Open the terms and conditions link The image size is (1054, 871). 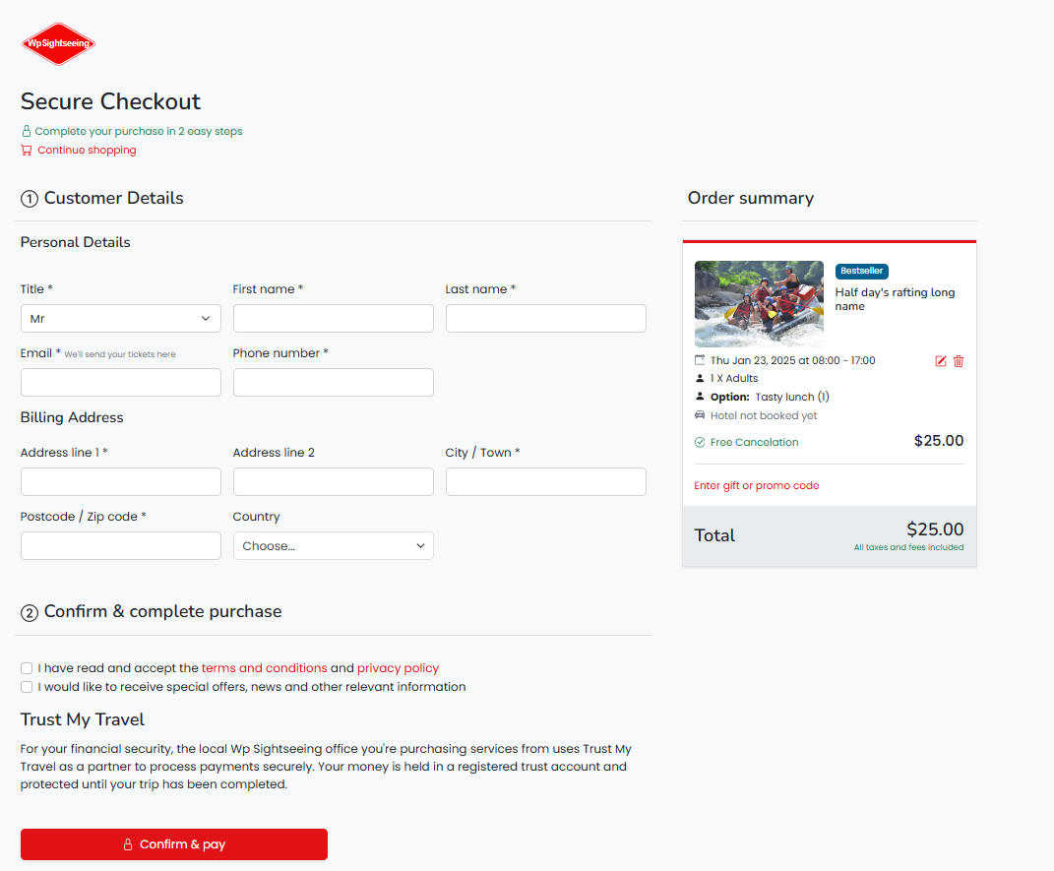[264, 668]
